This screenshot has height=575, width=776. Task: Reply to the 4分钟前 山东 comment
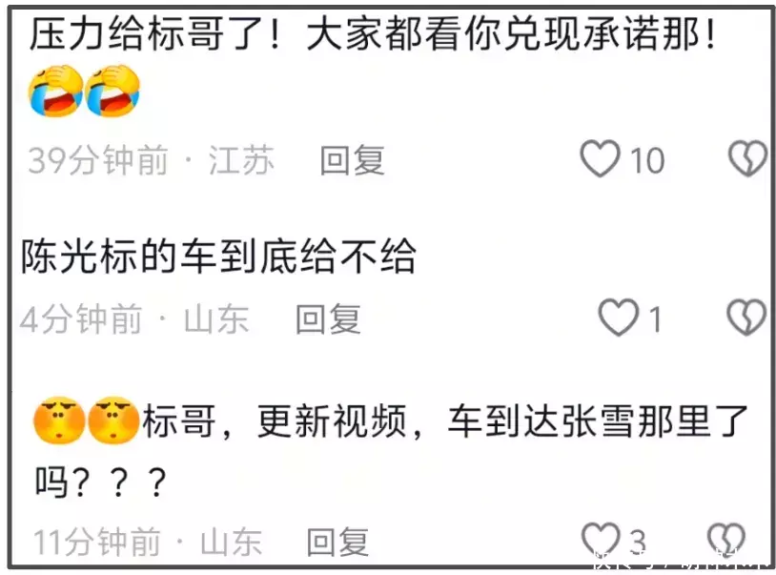[328, 319]
